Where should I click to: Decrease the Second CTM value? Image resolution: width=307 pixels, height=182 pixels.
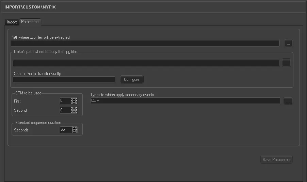[x=74, y=112]
